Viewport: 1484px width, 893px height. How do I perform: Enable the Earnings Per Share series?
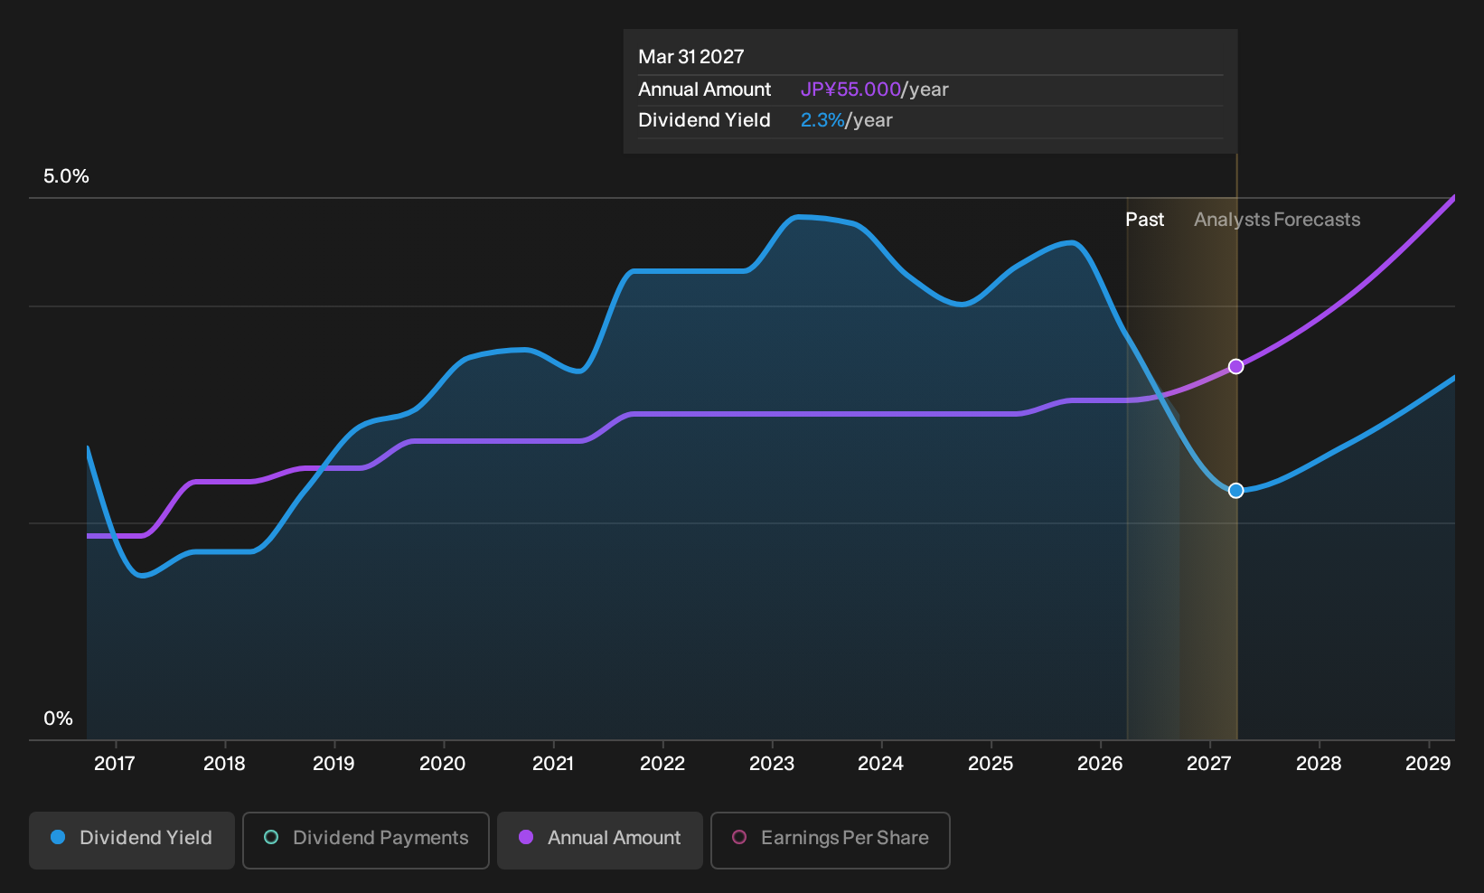point(831,840)
